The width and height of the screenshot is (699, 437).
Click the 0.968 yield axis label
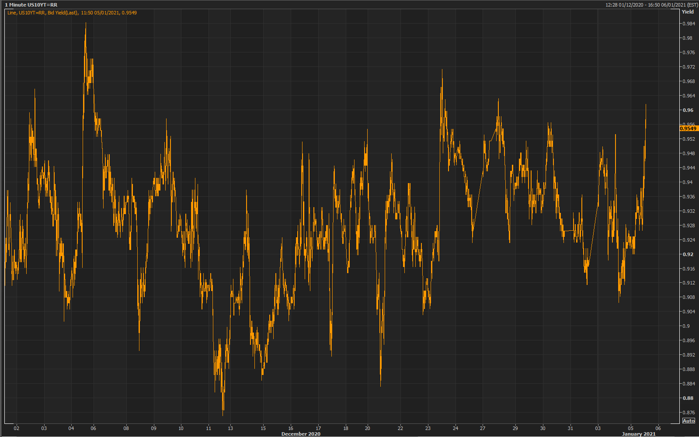pos(689,81)
